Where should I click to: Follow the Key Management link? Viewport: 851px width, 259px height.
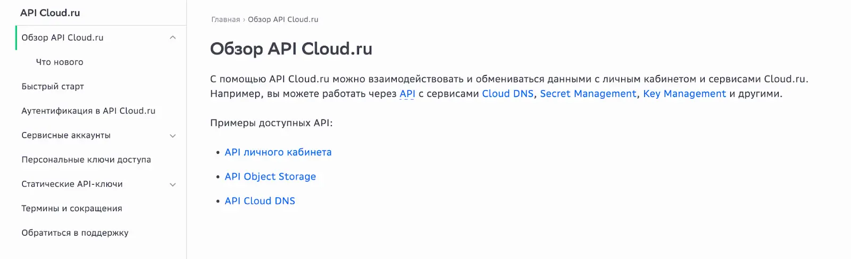coord(685,94)
